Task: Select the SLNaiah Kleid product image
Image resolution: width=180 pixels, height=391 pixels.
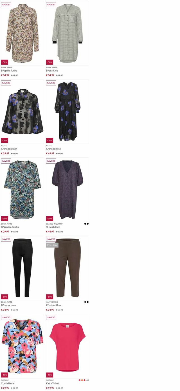Action: click(x=67, y=190)
